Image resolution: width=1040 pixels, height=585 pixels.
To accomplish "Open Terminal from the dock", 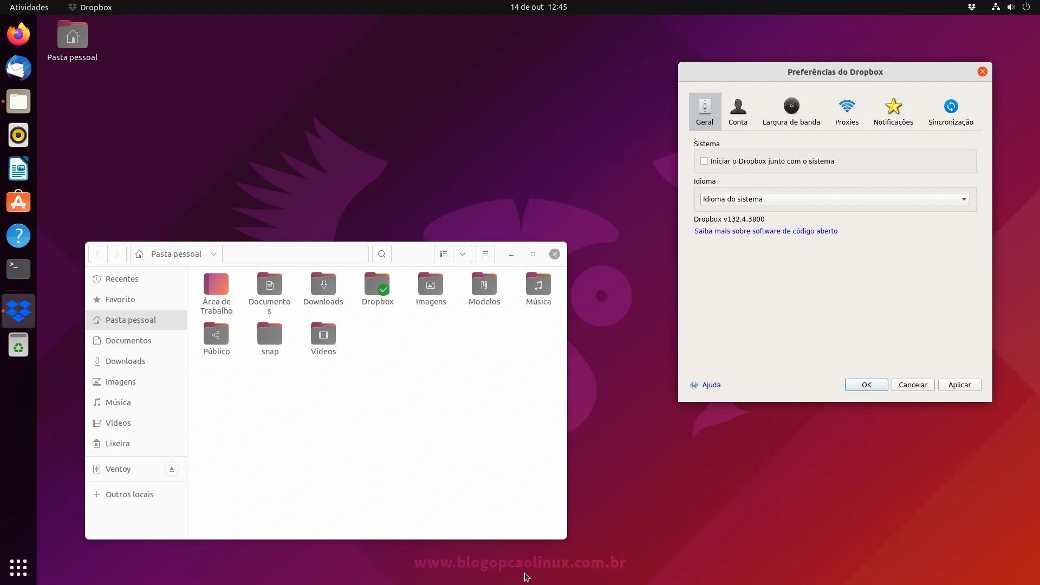I will (x=18, y=269).
